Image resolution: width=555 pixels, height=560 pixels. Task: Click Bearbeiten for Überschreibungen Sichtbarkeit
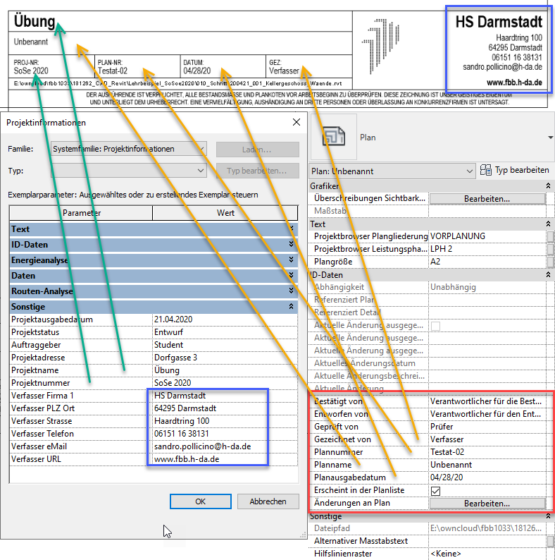487,199
